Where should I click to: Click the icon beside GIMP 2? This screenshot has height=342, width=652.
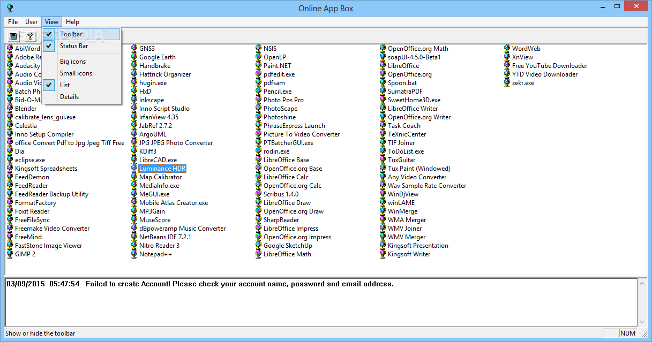pyautogui.click(x=10, y=254)
